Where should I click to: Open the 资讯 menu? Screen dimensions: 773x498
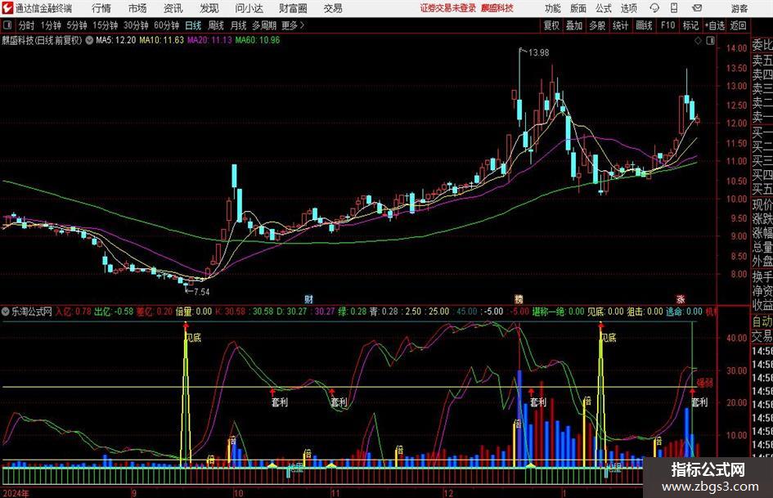173,8
